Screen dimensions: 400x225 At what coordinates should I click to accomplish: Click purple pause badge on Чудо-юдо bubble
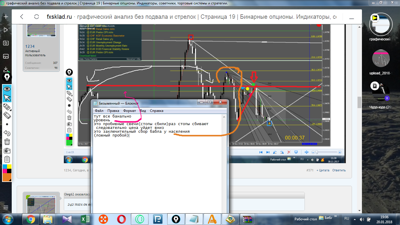click(387, 98)
